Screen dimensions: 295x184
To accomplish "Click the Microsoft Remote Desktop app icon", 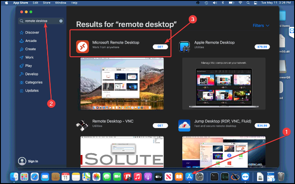I will [x=83, y=46].
